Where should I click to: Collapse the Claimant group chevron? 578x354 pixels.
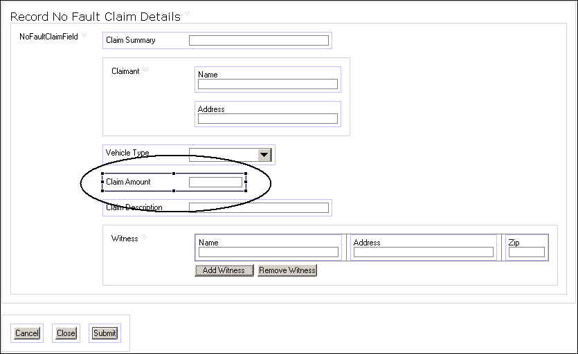click(x=145, y=69)
